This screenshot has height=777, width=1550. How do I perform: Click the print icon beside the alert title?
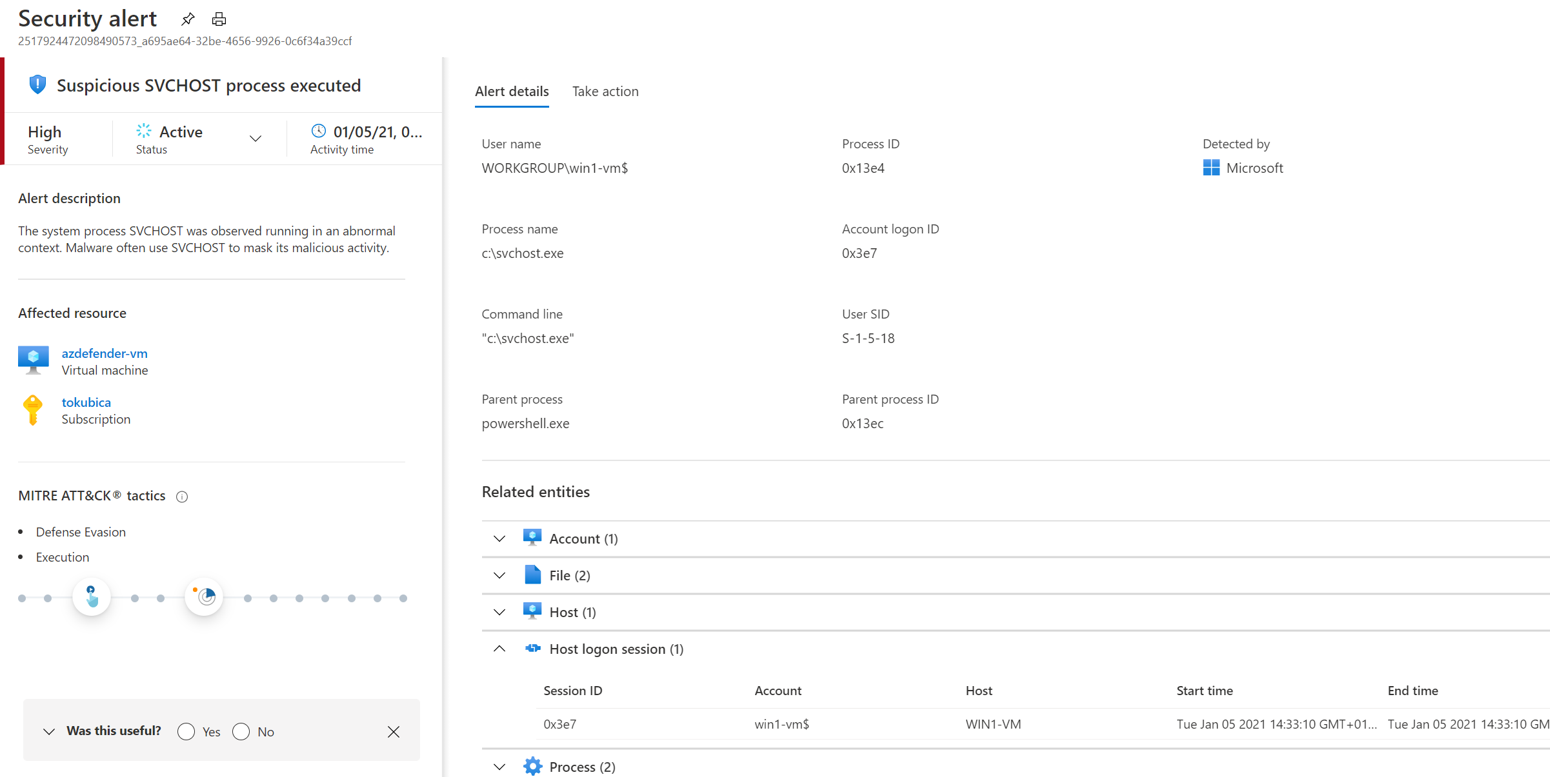(219, 19)
